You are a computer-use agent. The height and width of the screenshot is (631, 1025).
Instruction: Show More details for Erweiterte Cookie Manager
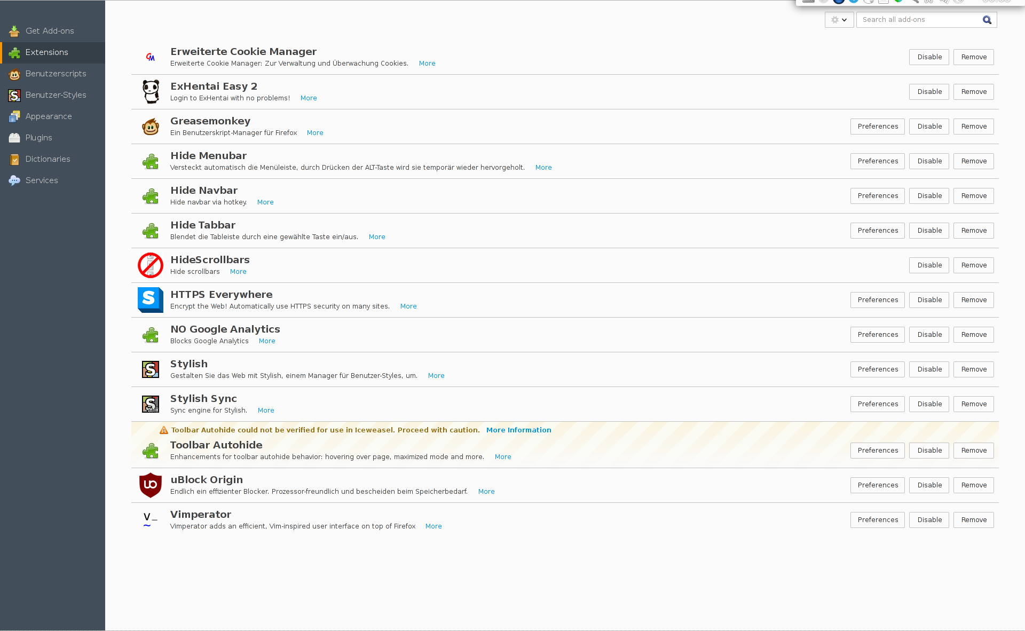coord(427,64)
